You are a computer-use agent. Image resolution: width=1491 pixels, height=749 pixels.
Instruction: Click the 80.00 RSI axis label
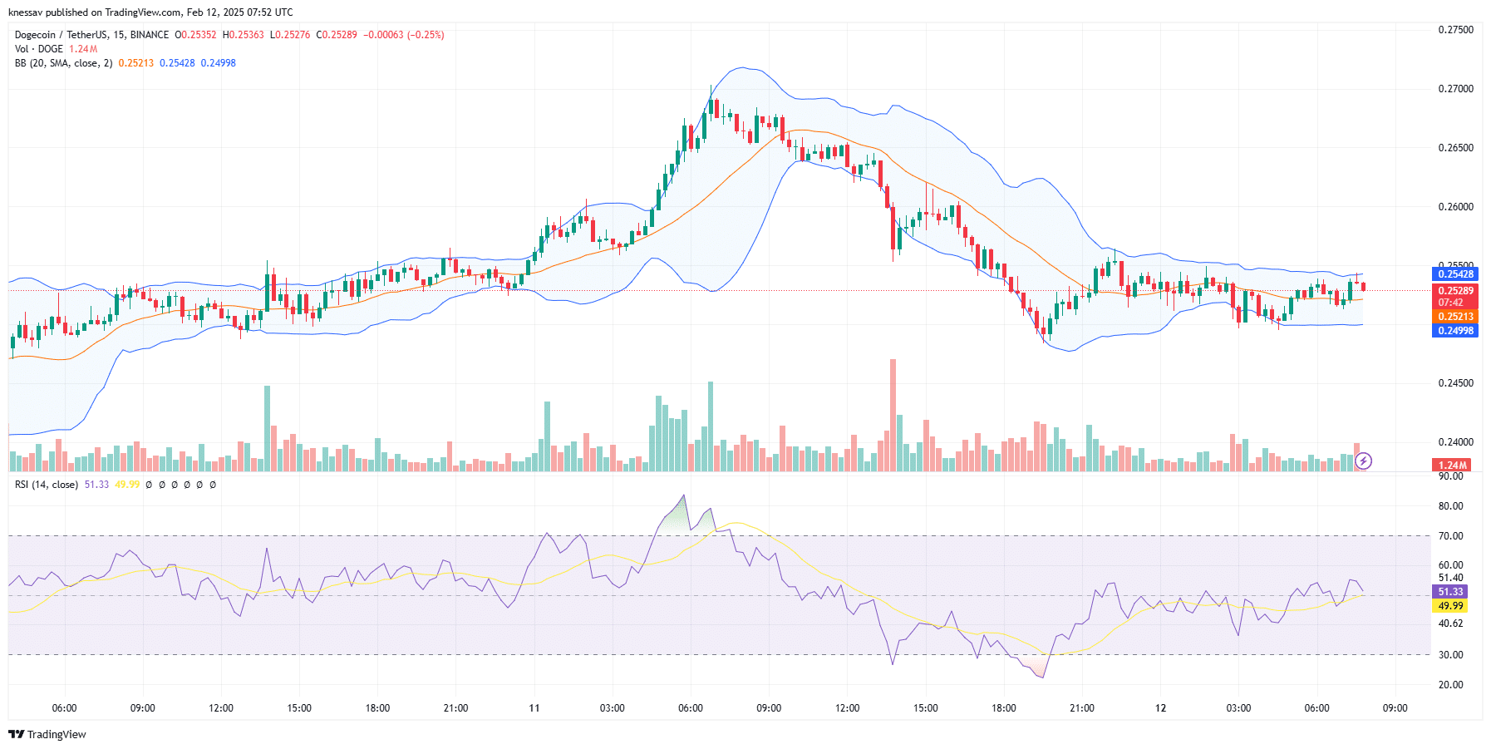(x=1451, y=506)
